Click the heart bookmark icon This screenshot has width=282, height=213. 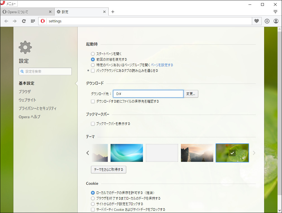click(x=256, y=21)
